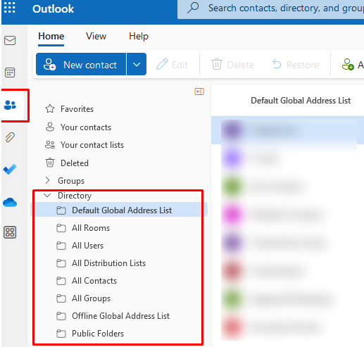Click the app launcher waffle icon
The image size is (364, 347).
point(10,8)
